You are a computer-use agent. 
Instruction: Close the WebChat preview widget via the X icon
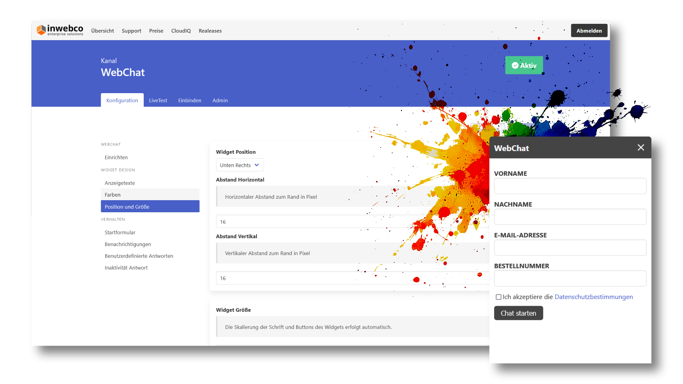pos(641,147)
